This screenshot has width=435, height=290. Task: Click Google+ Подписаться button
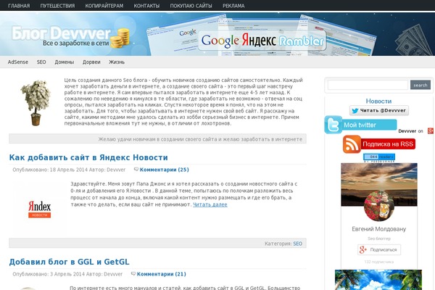point(379,249)
